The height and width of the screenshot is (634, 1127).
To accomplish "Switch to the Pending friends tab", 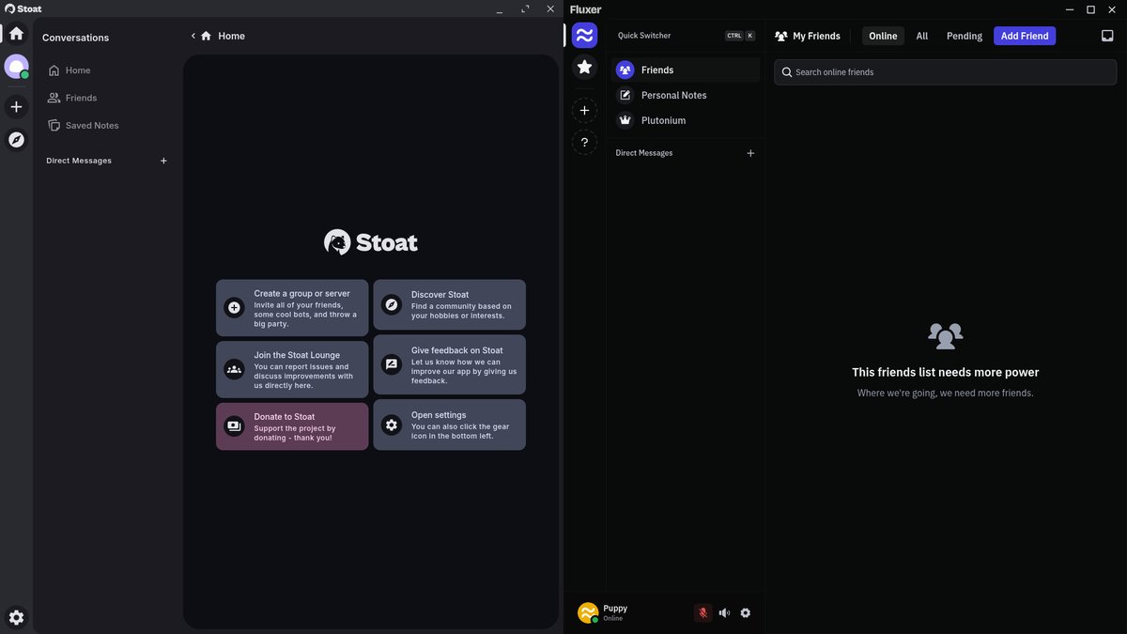I will point(965,36).
